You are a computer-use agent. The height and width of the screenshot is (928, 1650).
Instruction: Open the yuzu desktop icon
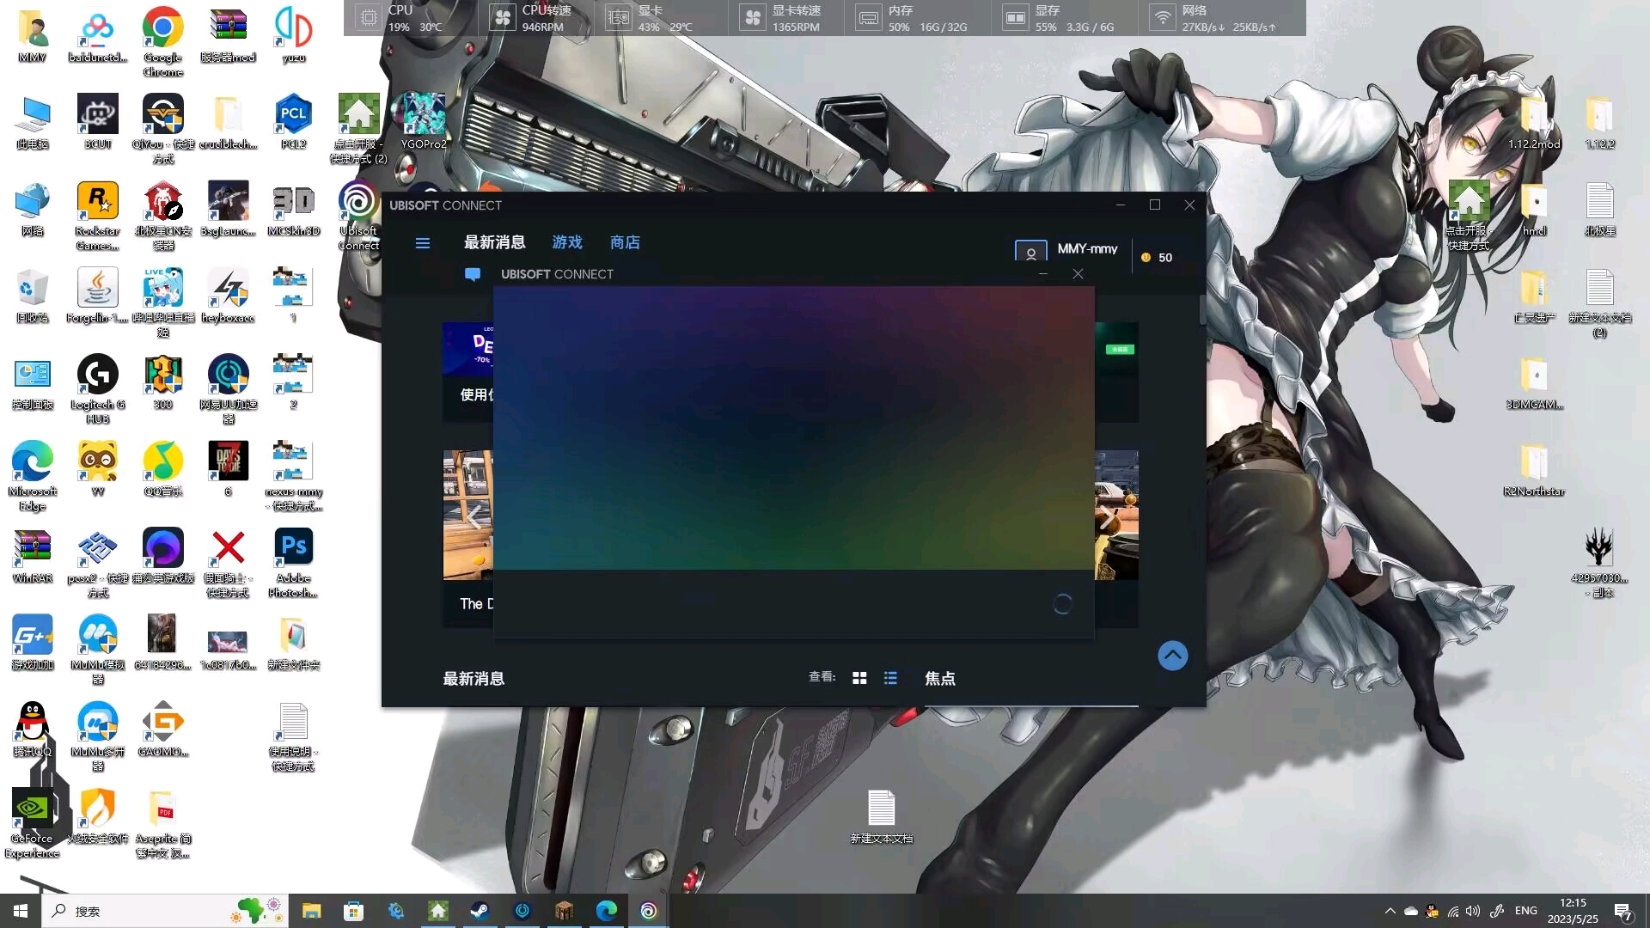[x=293, y=34]
